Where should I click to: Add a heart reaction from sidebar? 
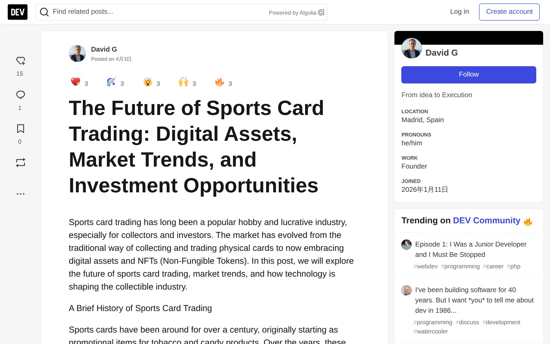pos(20,61)
